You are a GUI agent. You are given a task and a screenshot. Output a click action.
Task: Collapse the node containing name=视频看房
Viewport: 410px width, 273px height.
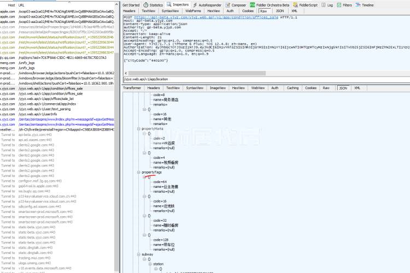point(144,153)
